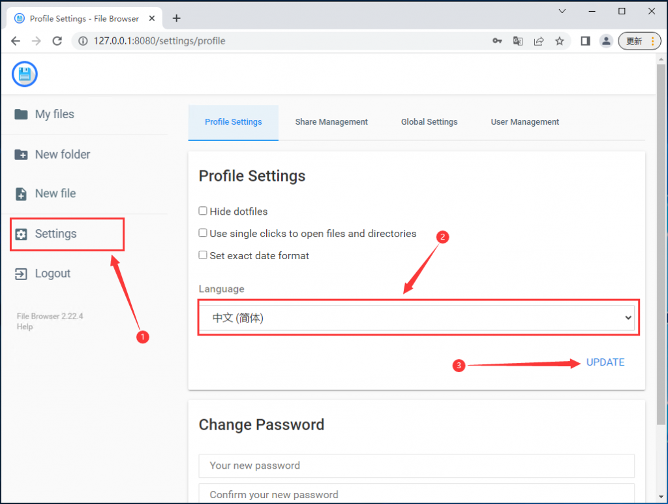This screenshot has height=504, width=668.
Task: Click the dropdown arrow next to 更新 button
Action: 652,40
